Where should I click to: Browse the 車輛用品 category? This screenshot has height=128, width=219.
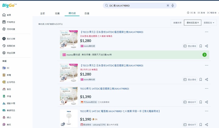tap(9, 110)
